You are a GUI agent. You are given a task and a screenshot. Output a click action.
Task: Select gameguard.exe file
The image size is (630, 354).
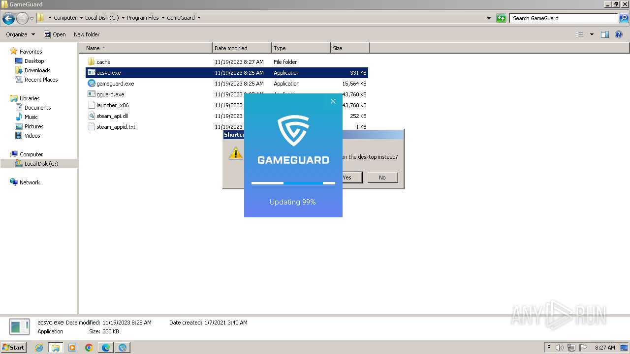pyautogui.click(x=115, y=84)
